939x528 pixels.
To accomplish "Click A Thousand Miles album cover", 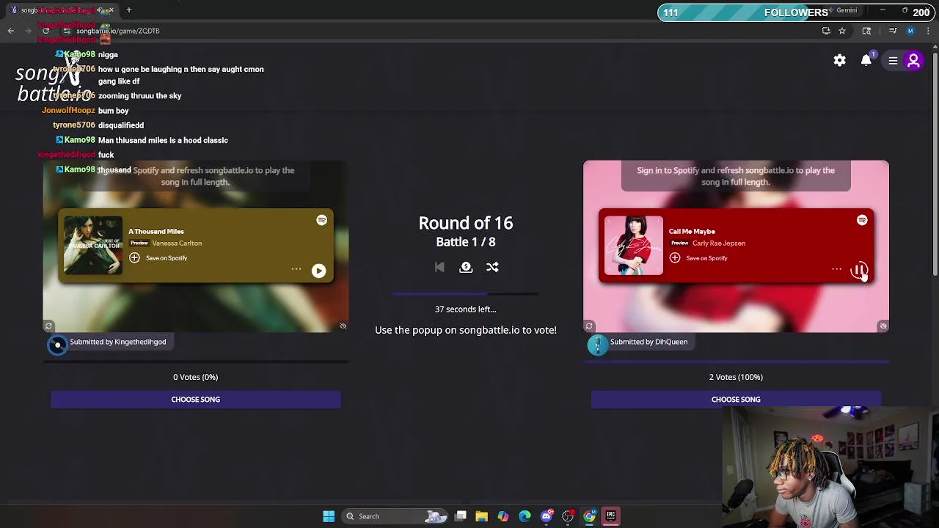I will point(92,246).
